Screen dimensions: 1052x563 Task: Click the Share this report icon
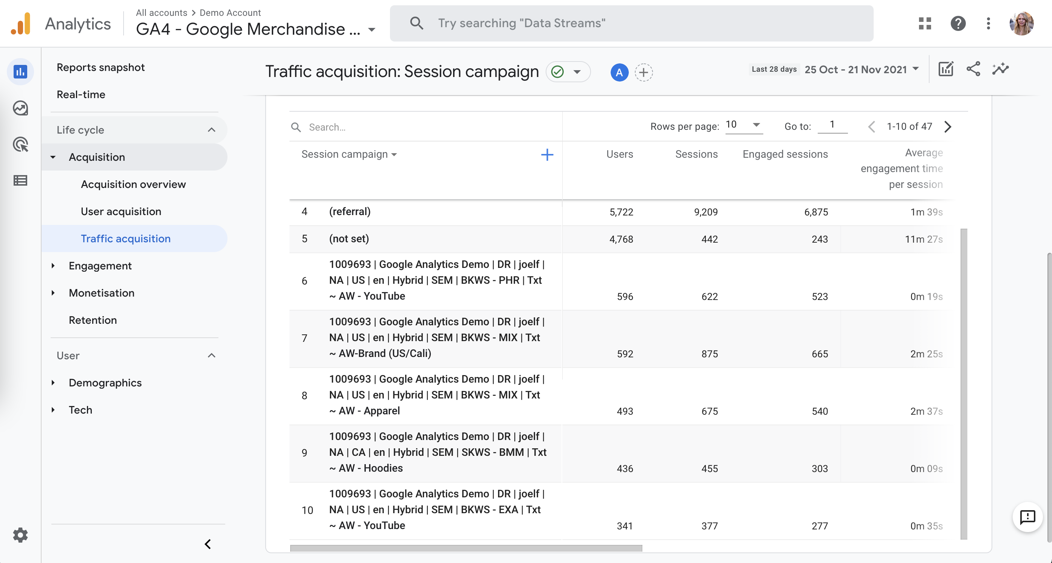(x=973, y=69)
